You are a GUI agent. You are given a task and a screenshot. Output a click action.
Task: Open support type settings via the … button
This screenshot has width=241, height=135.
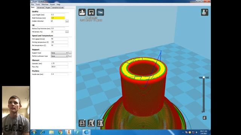(x=70, y=53)
